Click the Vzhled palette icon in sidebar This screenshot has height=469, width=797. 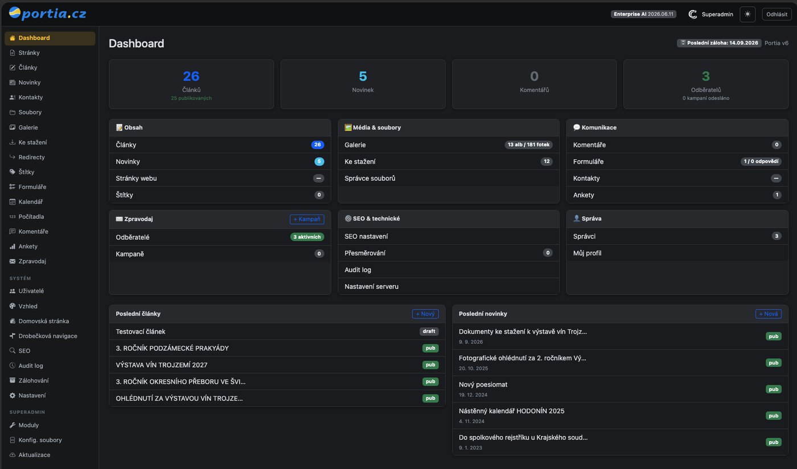pos(13,306)
